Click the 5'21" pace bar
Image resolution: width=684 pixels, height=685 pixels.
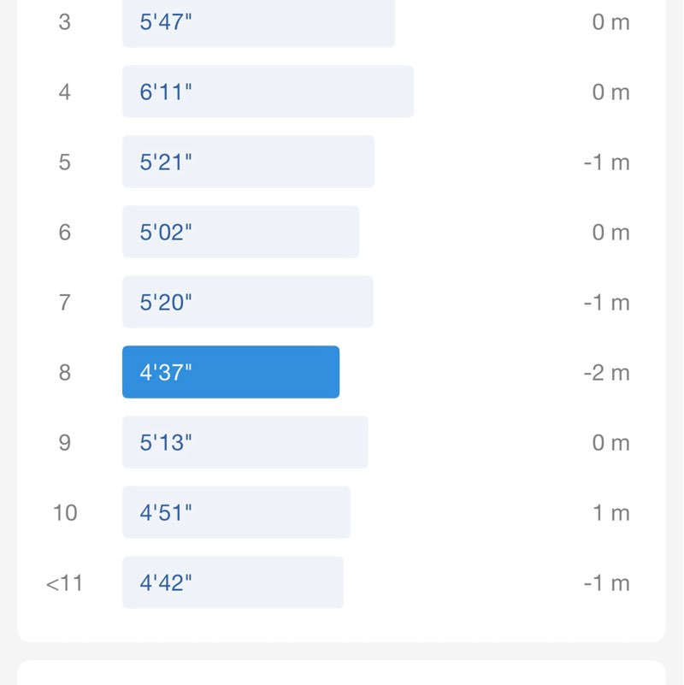pyautogui.click(x=248, y=162)
